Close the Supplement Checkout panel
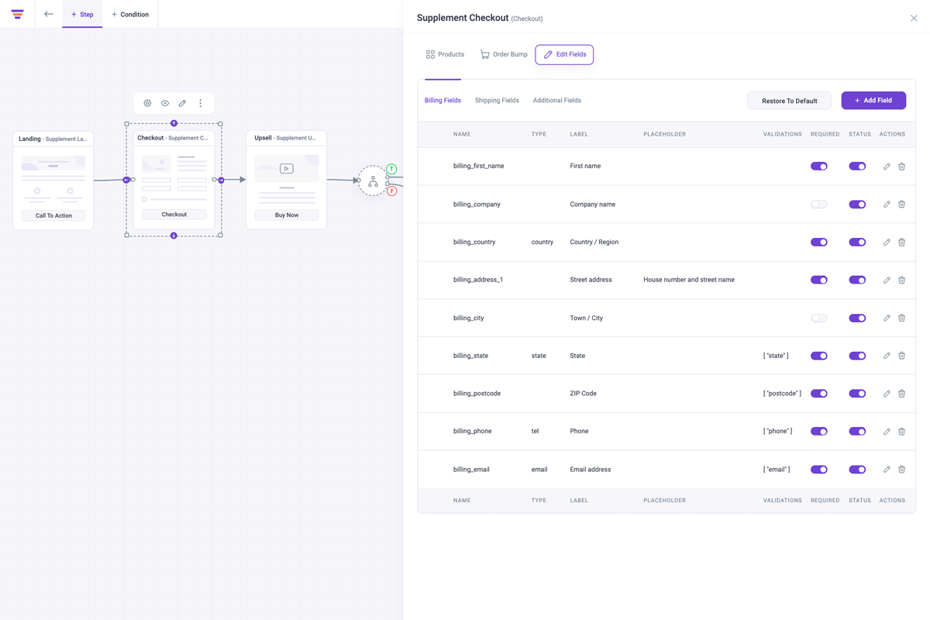This screenshot has width=930, height=620. tap(914, 18)
